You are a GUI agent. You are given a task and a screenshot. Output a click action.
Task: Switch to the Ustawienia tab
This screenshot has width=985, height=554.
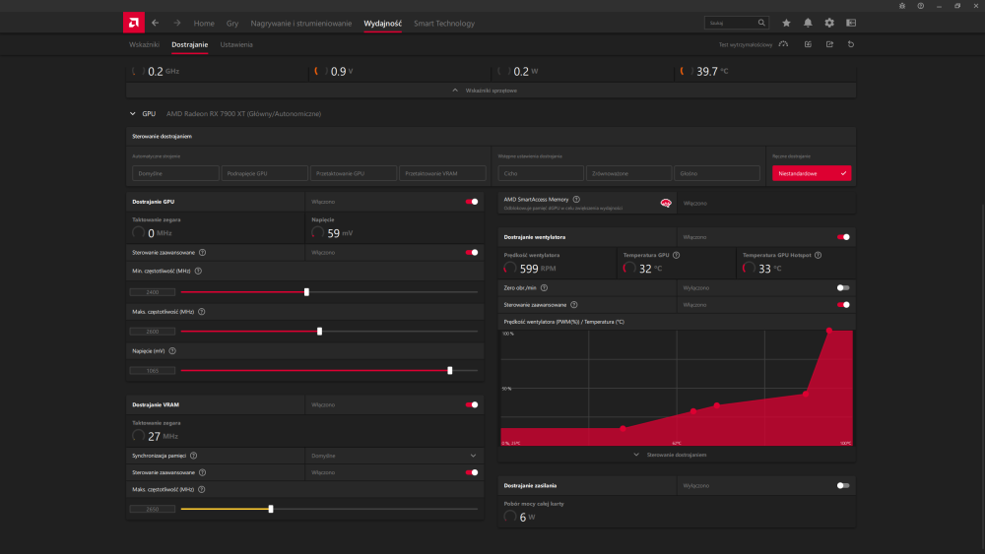click(236, 44)
